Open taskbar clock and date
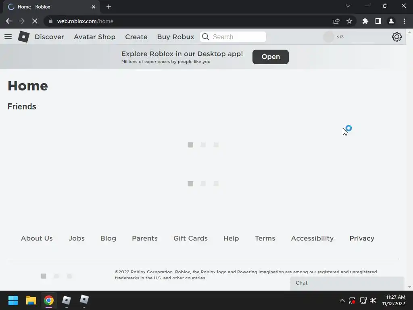The width and height of the screenshot is (413, 310). tap(394, 300)
